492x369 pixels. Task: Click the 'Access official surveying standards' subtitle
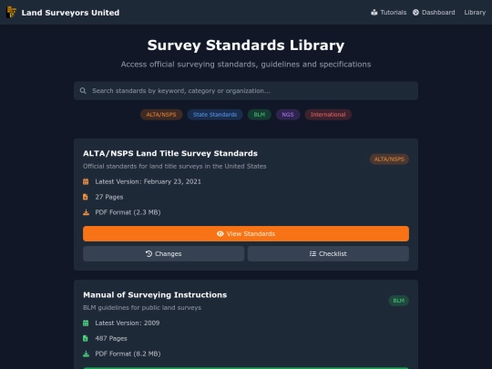[246, 65]
